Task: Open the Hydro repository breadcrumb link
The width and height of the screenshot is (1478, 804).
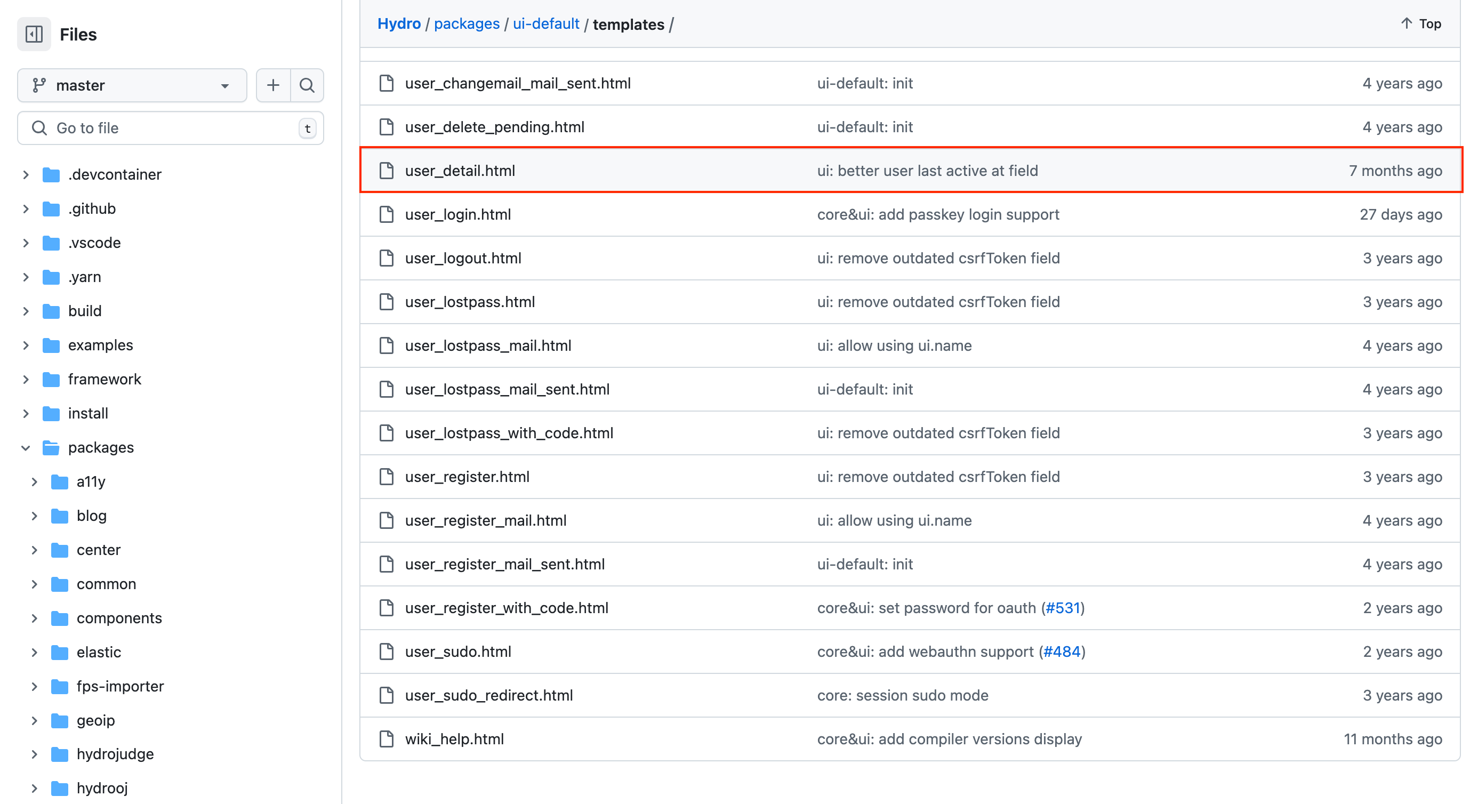Action: pyautogui.click(x=399, y=24)
